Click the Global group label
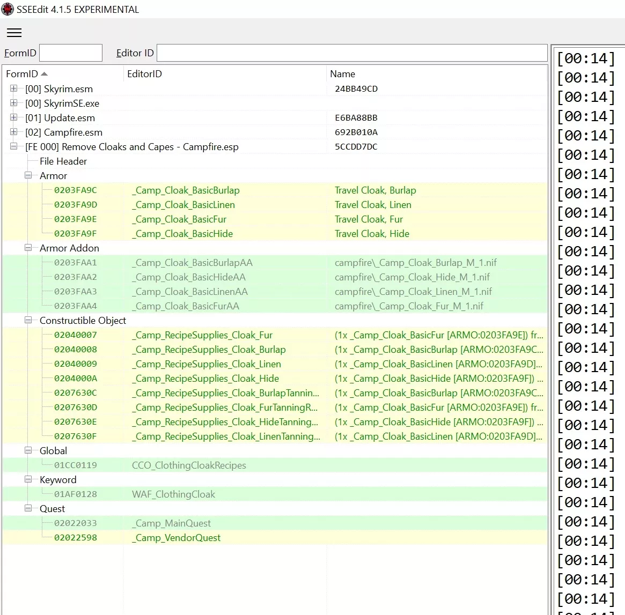 coord(54,451)
